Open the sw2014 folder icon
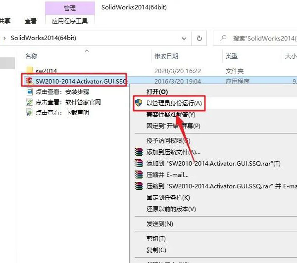This screenshot has height=263, width=297. pyautogui.click(x=30, y=71)
